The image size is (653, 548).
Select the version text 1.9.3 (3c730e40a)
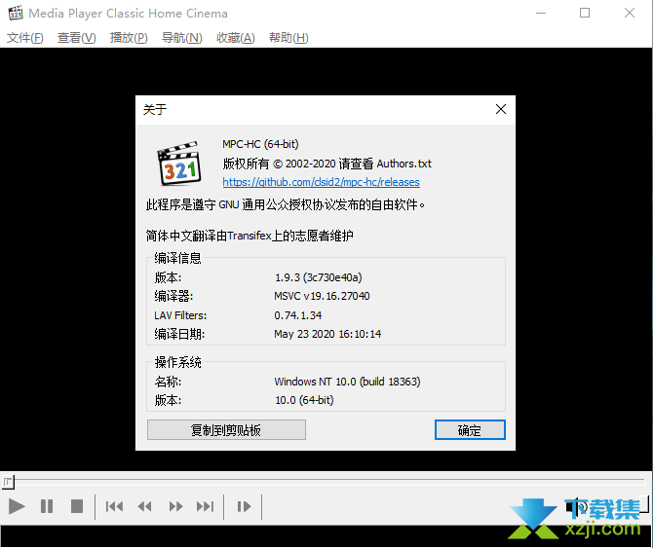click(318, 277)
